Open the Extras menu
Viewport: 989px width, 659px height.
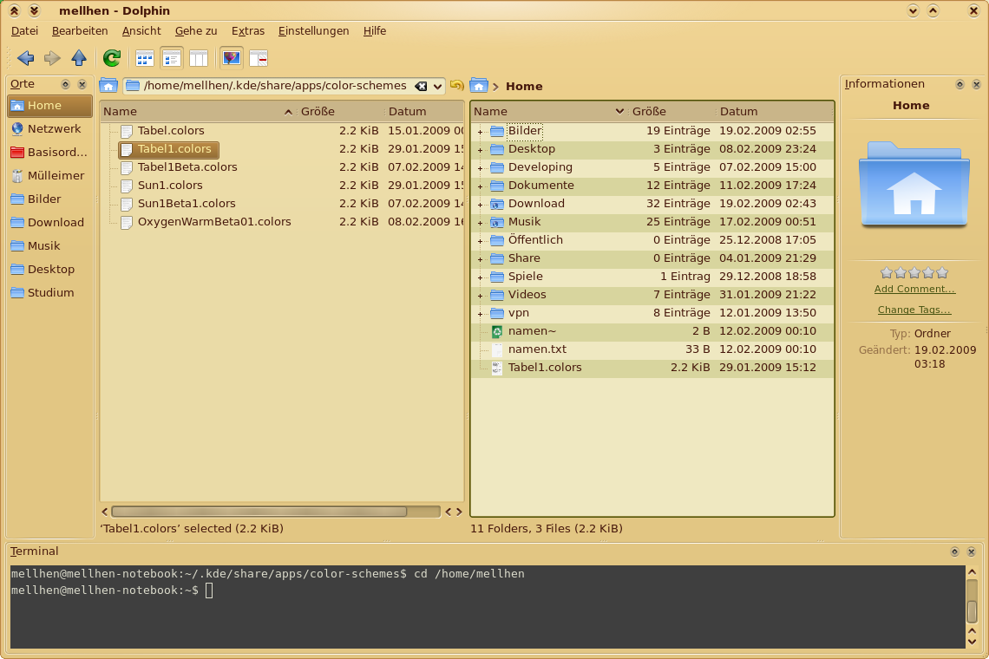coord(248,31)
